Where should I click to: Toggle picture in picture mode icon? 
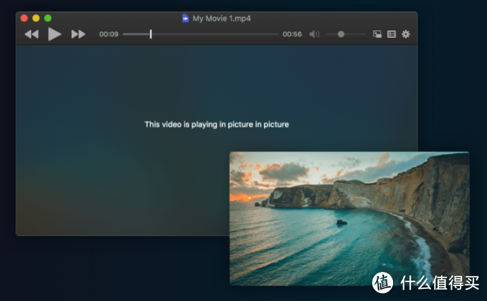pos(377,34)
